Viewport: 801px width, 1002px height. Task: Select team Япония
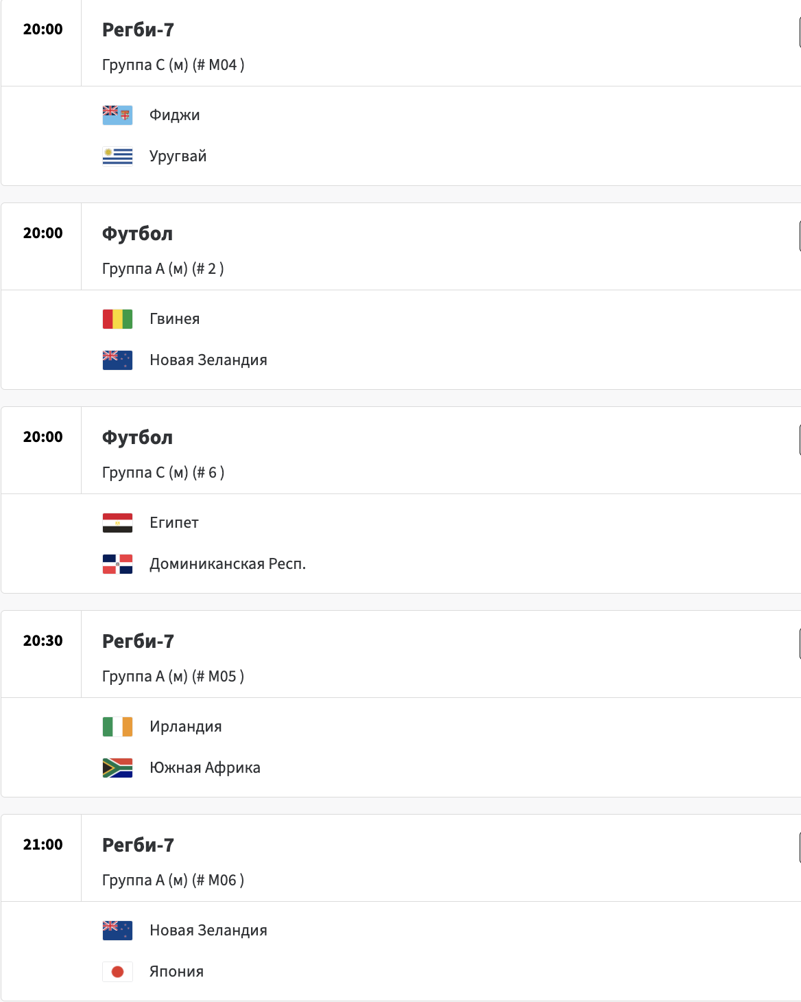click(177, 972)
